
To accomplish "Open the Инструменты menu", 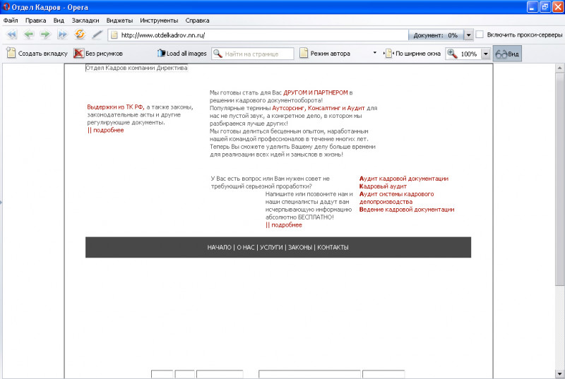I will tap(159, 20).
